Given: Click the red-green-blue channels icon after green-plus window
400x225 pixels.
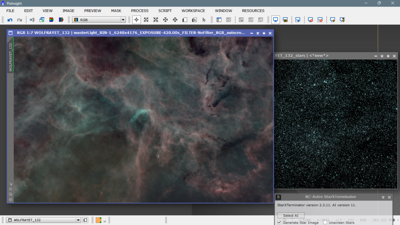Looking at the screenshot, I should point(52,20).
